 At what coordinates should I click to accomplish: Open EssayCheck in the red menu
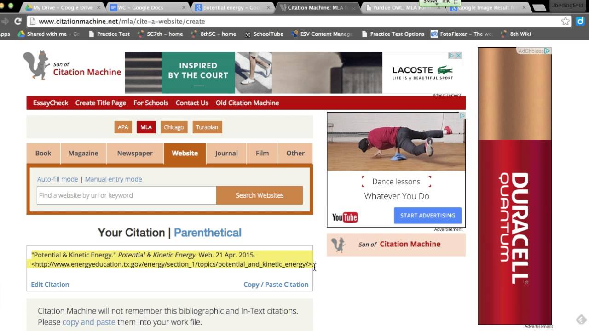tap(51, 103)
